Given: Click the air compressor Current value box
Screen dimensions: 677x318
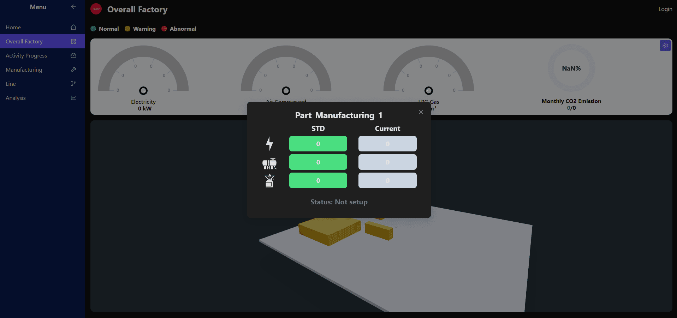Looking at the screenshot, I should click(x=387, y=162).
